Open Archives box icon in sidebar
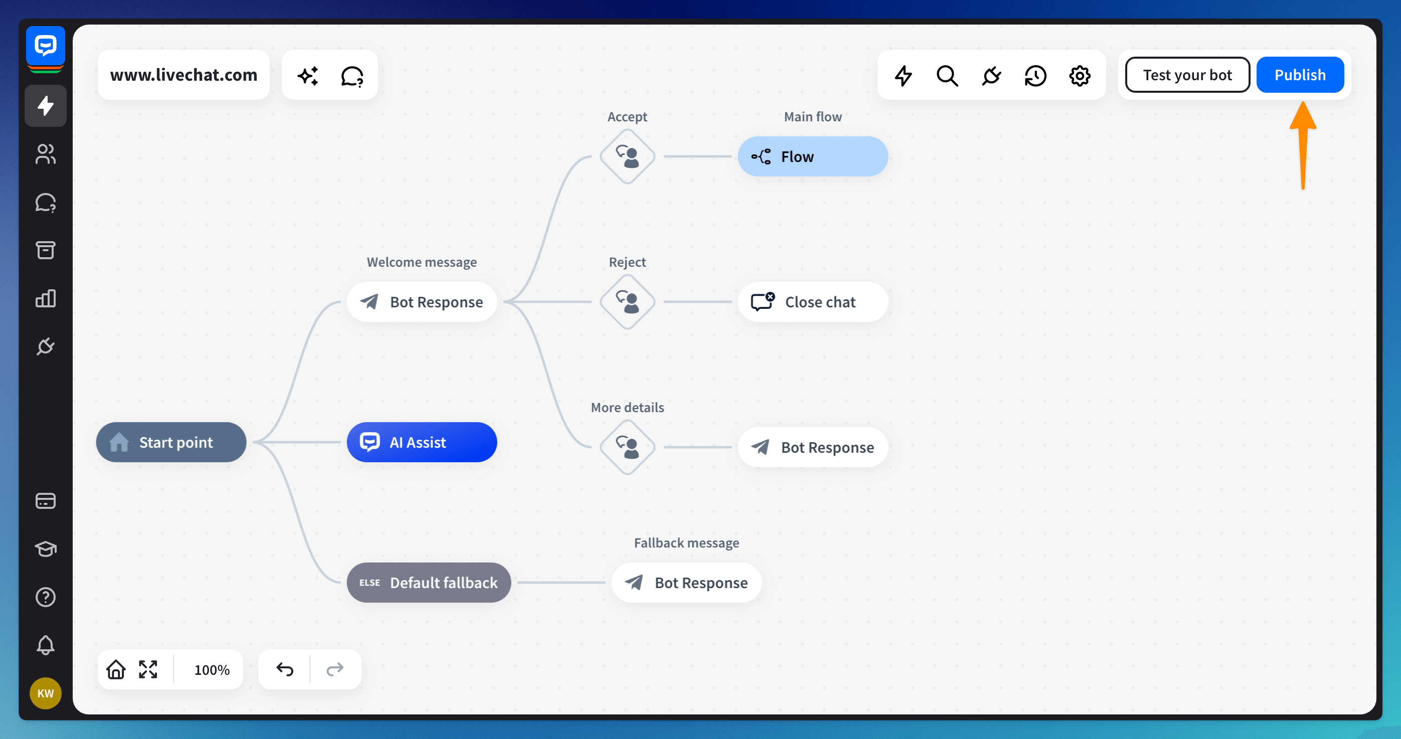Image resolution: width=1401 pixels, height=739 pixels. point(45,250)
